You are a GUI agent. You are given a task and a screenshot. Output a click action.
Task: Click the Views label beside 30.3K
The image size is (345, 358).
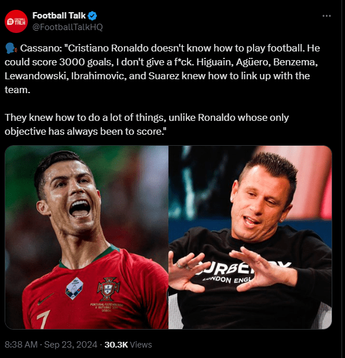141,345
